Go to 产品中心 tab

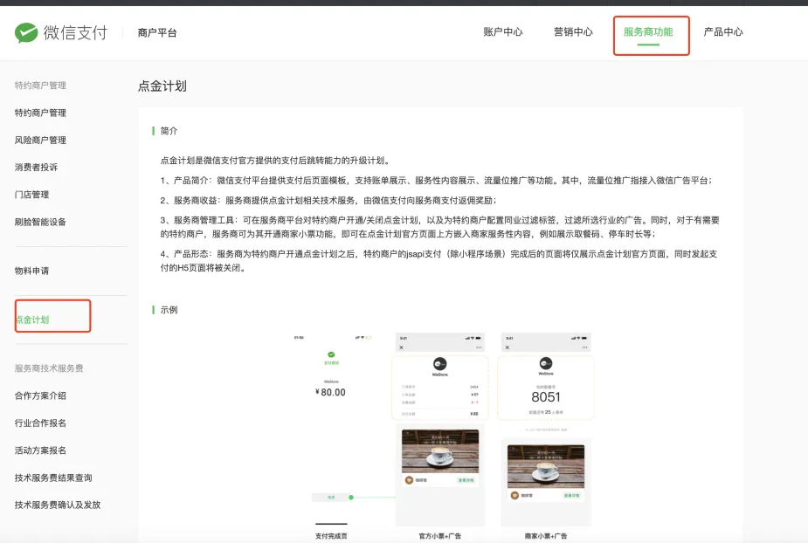pyautogui.click(x=723, y=32)
